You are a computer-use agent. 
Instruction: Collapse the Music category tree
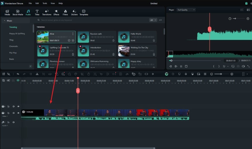pyautogui.click(x=4, y=21)
